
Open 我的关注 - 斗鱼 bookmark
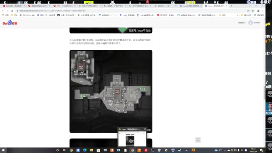27,15
